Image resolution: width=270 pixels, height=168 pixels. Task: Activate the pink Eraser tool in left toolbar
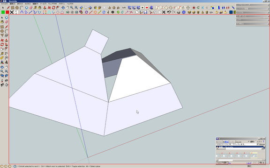coord(7,22)
